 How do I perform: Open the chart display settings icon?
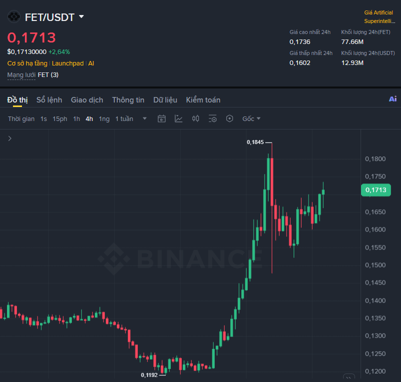213,118
